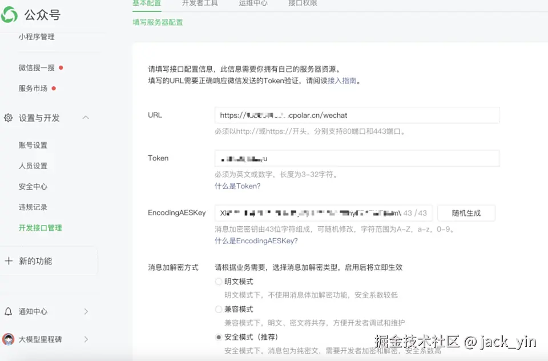Switch to the 基本配置 tab
Screen dimensions: 548x361
pos(147,3)
